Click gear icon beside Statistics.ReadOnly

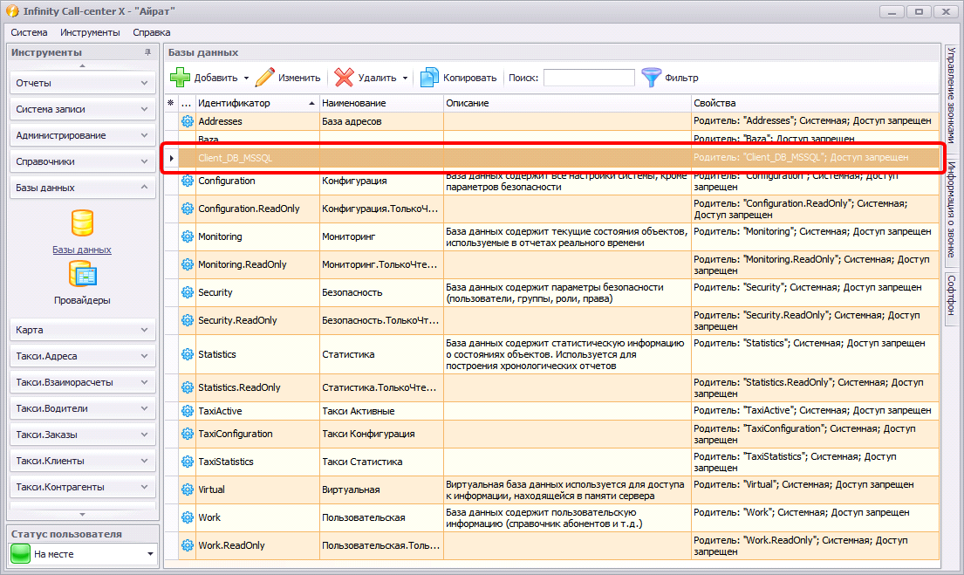pyautogui.click(x=188, y=387)
